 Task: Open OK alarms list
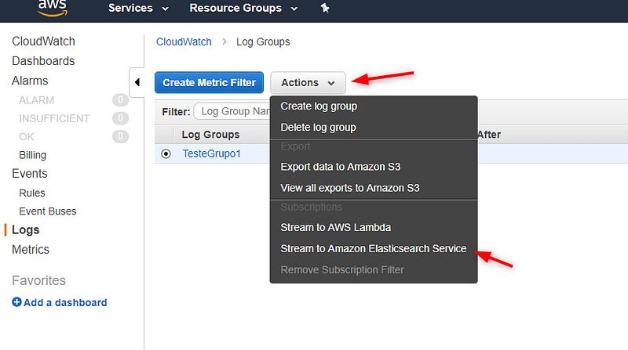click(27, 137)
